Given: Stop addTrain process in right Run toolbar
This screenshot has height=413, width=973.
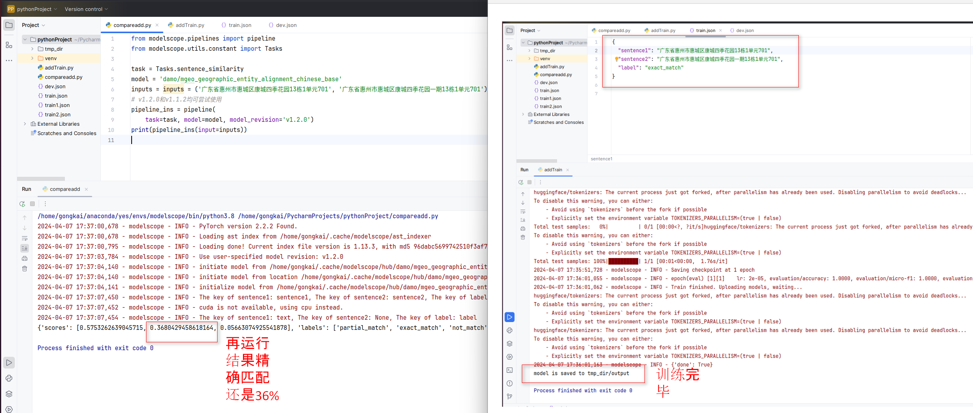Looking at the screenshot, I should 530,182.
